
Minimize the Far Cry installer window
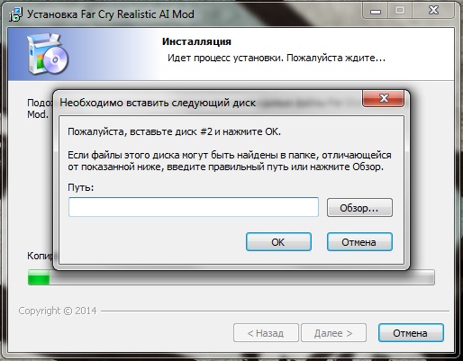(376, 11)
